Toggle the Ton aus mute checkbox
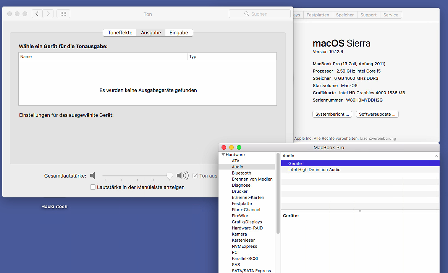 click(x=195, y=176)
